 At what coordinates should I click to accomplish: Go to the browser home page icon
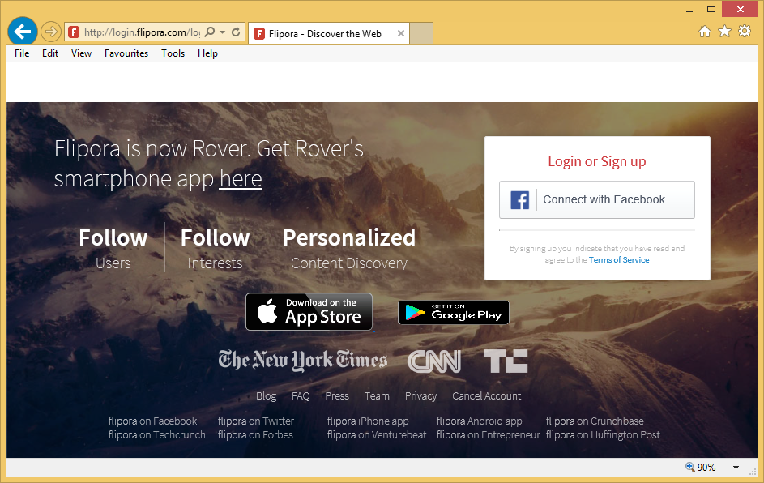705,32
